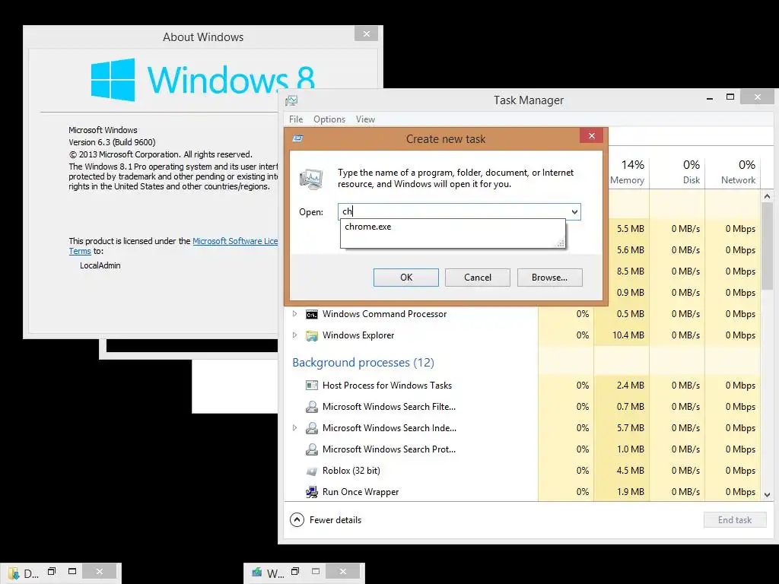The image size is (779, 584).
Task: Click the End task button
Action: (735, 520)
